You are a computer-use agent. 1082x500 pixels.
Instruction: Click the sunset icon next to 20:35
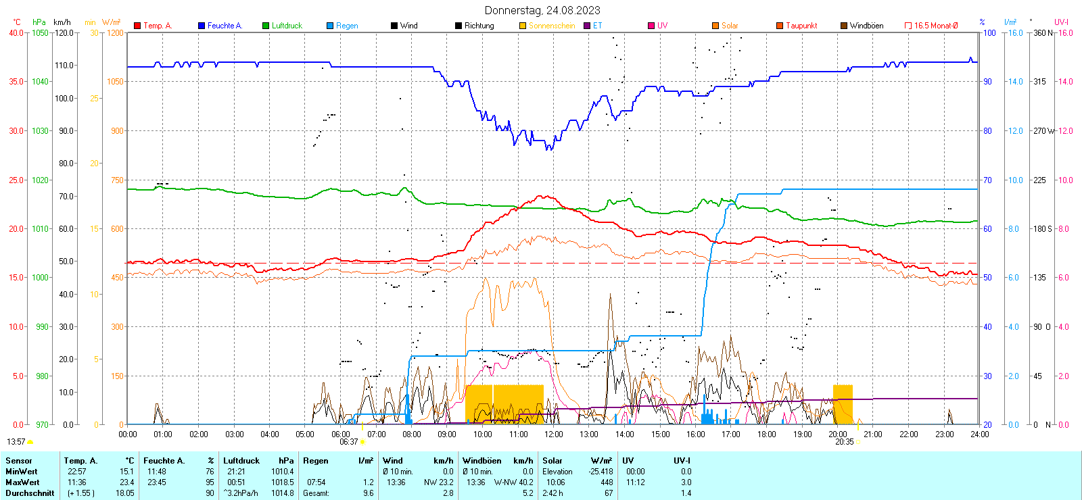858,443
